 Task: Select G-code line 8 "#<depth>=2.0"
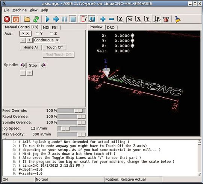tap(30, 169)
